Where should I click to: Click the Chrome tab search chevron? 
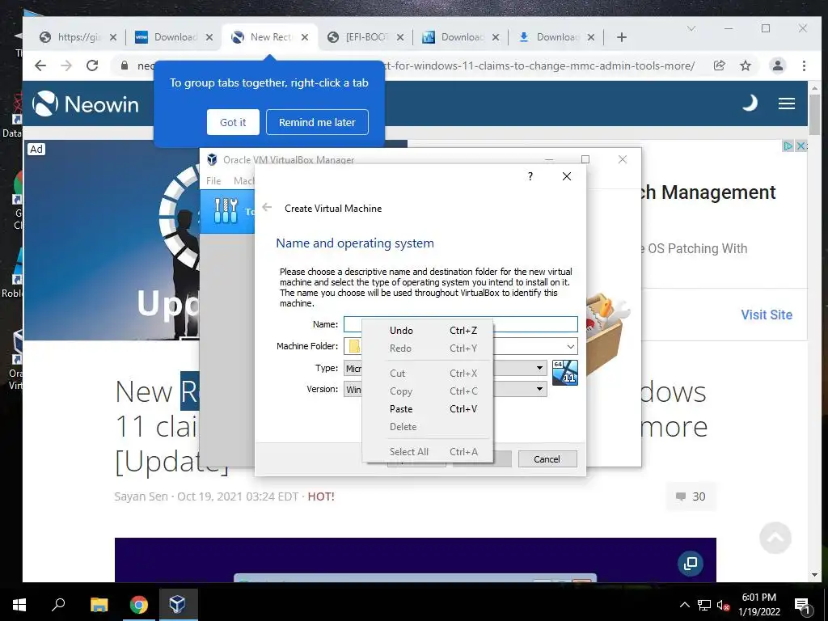[691, 28]
